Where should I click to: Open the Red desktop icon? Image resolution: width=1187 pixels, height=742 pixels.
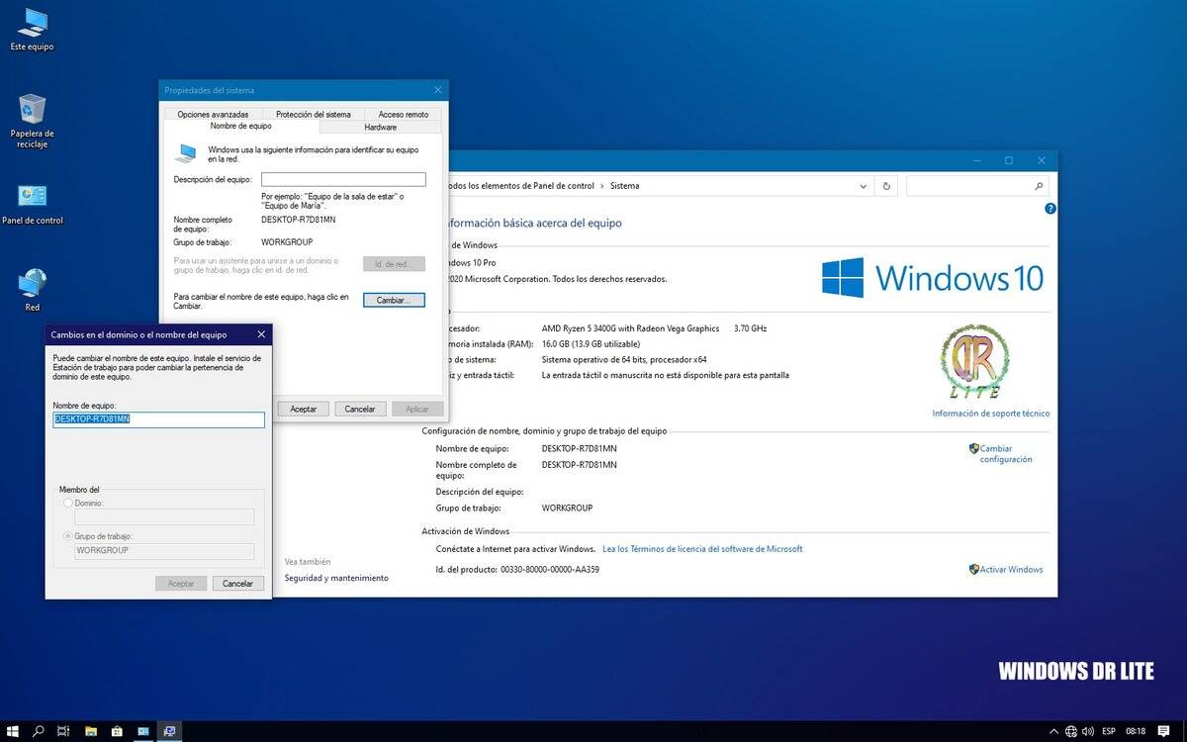pyautogui.click(x=32, y=290)
